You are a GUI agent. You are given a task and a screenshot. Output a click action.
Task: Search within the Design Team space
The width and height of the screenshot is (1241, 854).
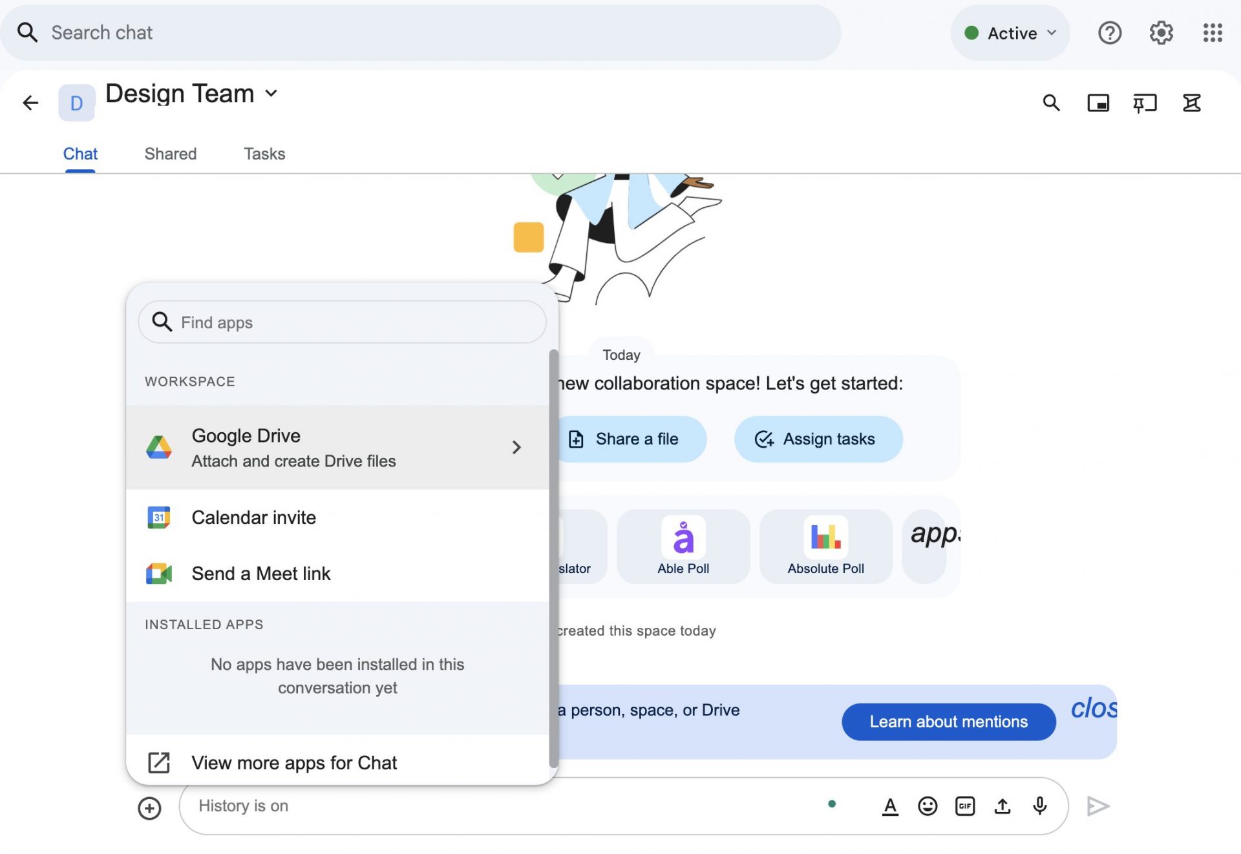[x=1050, y=103]
